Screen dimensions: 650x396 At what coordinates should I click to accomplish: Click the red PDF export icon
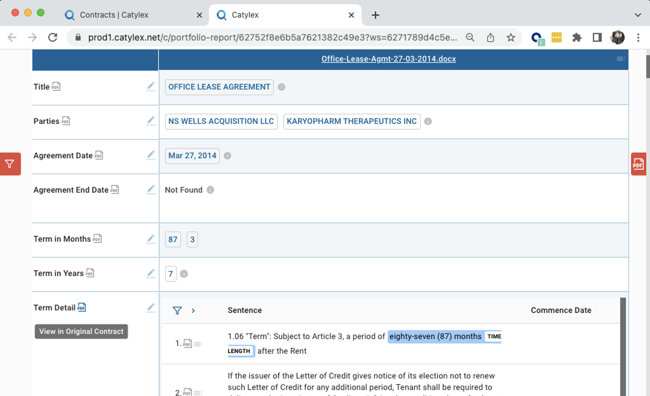[638, 164]
